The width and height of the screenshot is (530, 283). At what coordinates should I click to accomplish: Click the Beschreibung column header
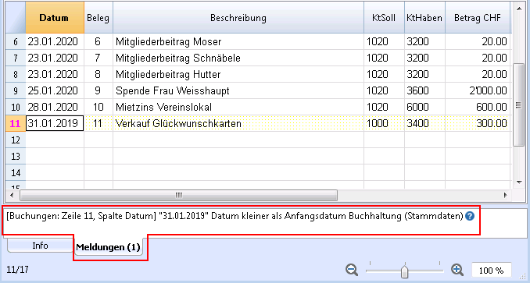point(238,17)
